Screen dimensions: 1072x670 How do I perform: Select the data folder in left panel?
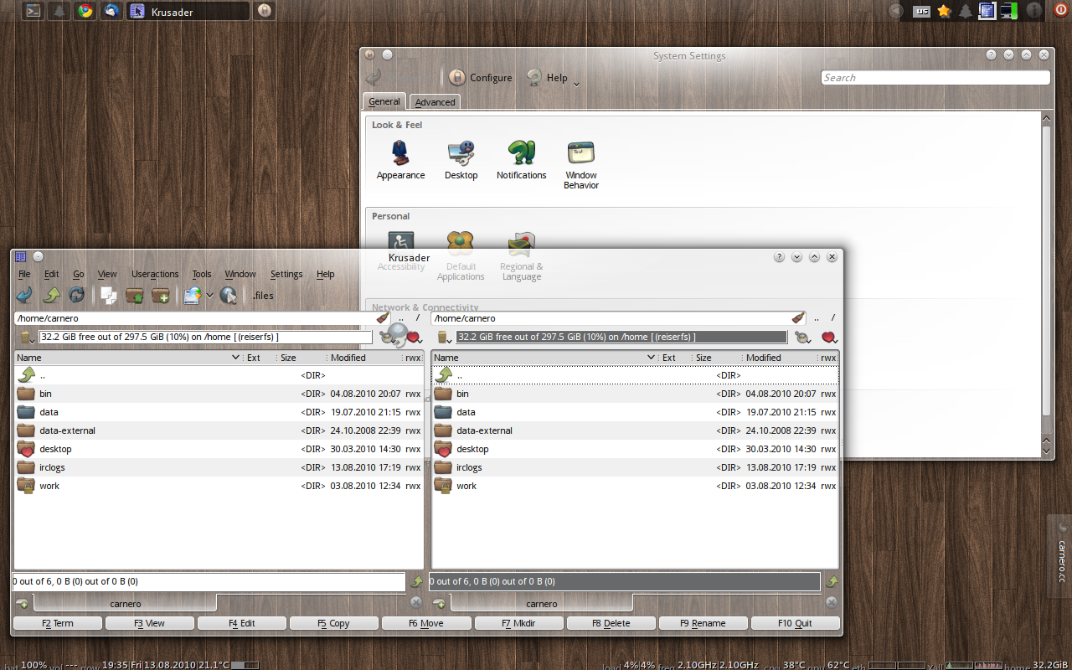pyautogui.click(x=219, y=412)
